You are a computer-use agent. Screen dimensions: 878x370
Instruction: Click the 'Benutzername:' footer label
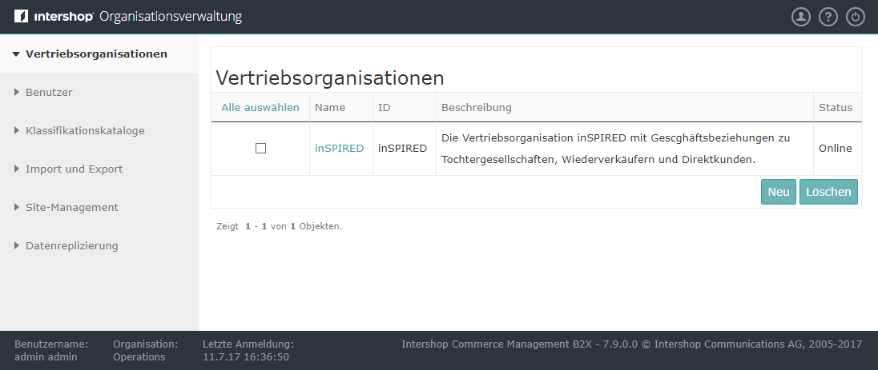point(51,344)
